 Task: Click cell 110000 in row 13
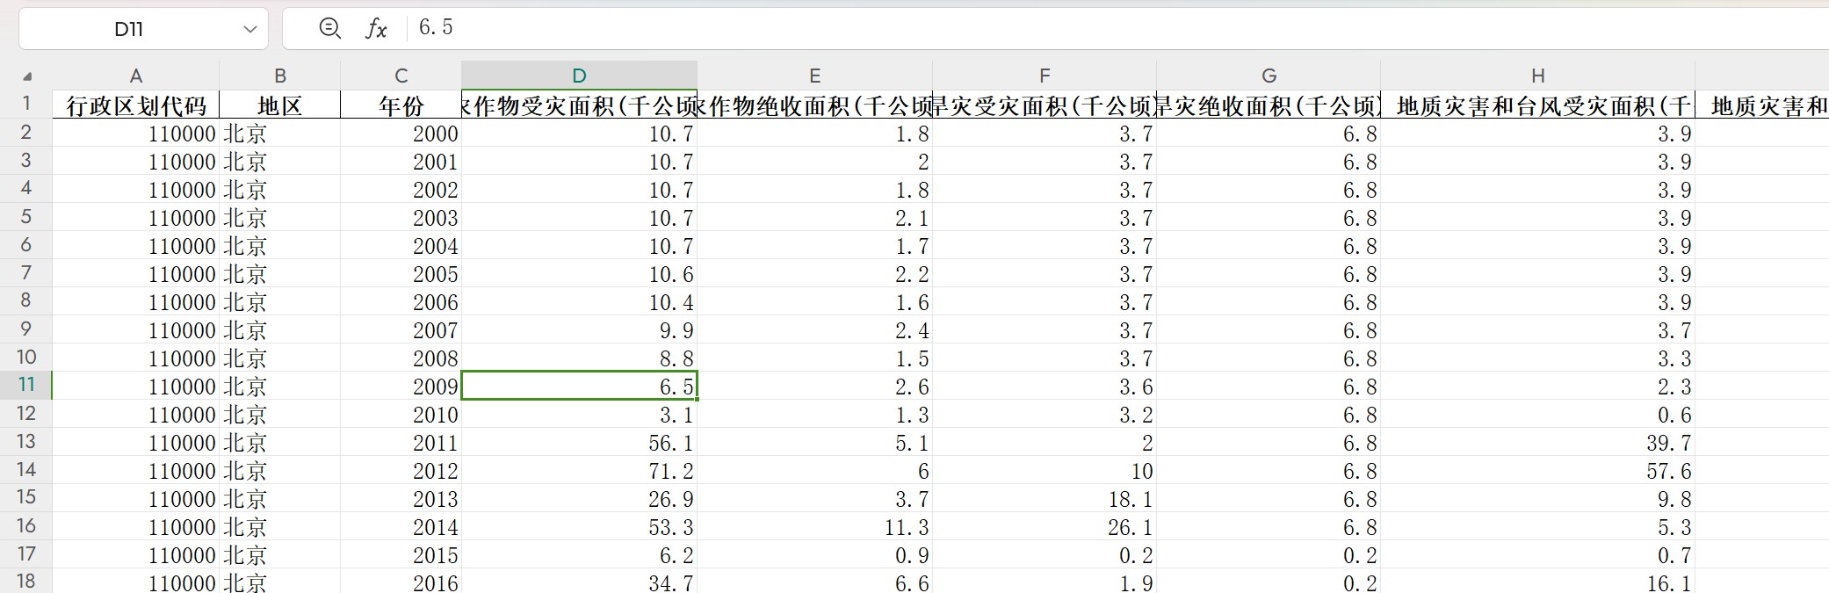pos(136,443)
